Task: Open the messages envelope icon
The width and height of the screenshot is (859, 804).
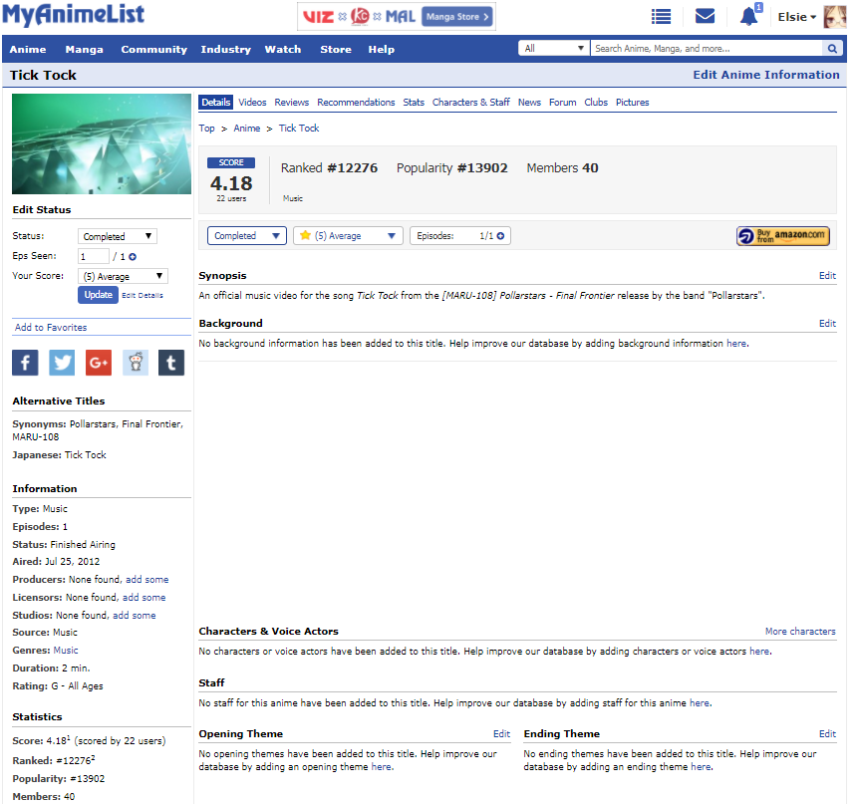Action: pyautogui.click(x=705, y=17)
